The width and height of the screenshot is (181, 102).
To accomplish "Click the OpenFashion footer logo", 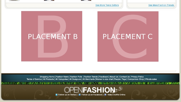I will [x=93, y=90].
